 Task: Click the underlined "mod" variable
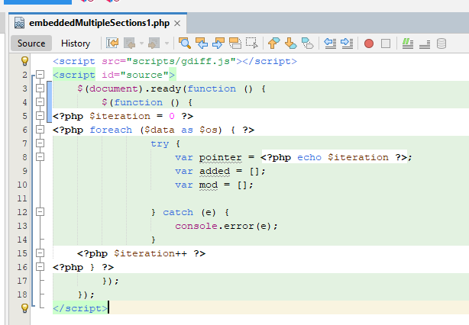(209, 185)
